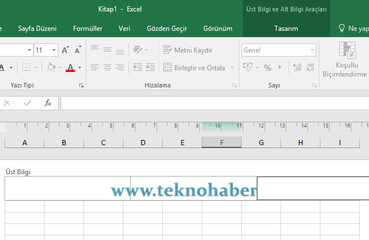Select column G header
The image size is (369, 240).
(x=261, y=142)
